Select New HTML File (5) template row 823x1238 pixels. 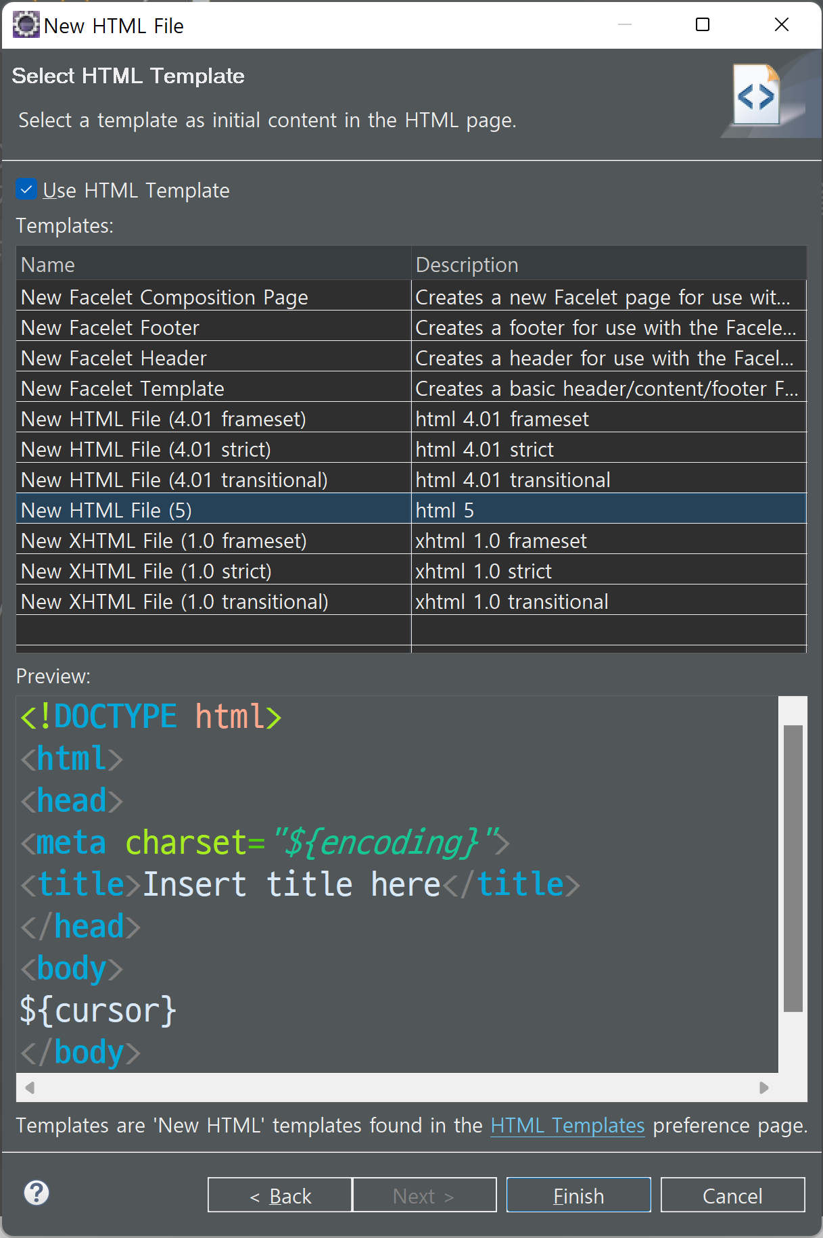[411, 510]
